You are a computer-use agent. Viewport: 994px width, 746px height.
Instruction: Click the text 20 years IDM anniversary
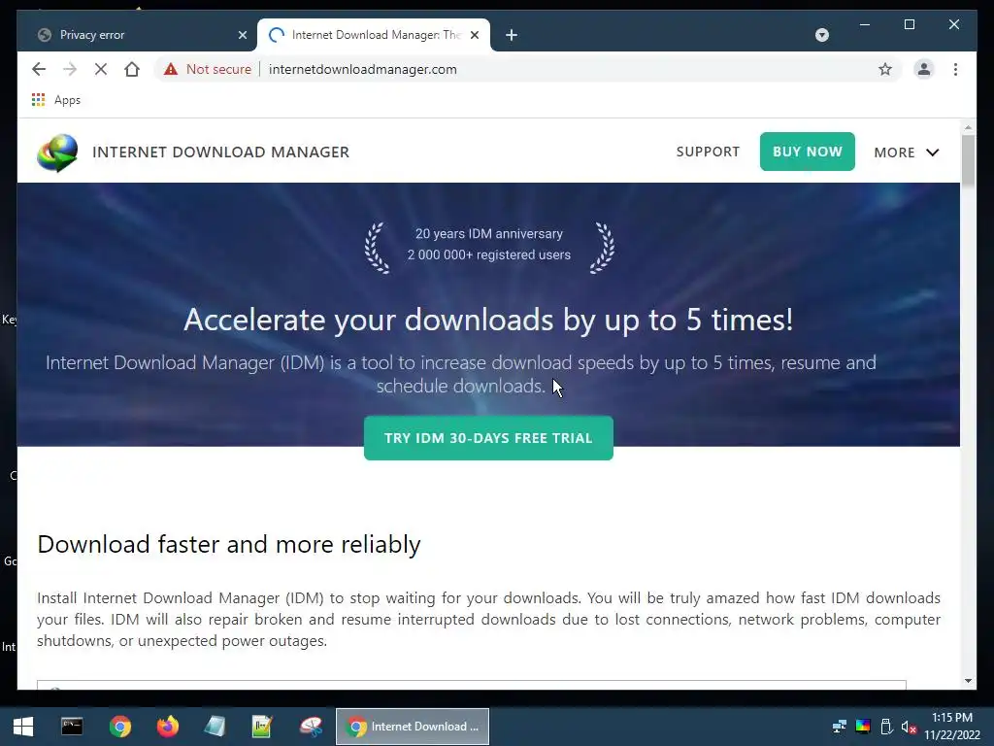click(x=489, y=233)
